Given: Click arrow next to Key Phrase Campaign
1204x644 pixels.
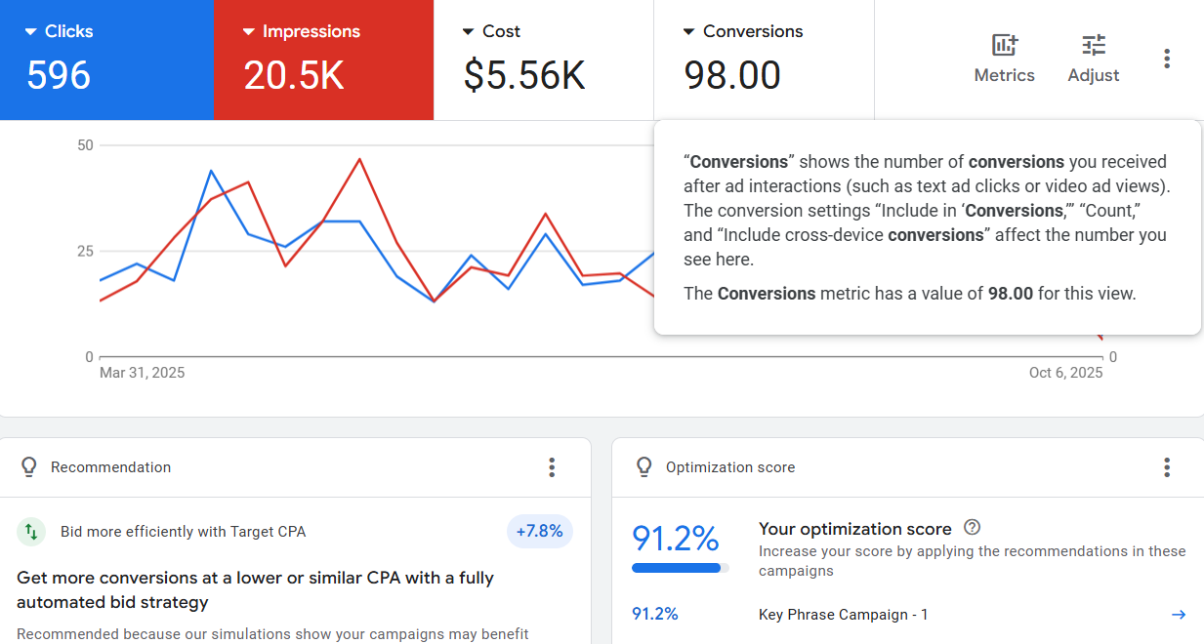Looking at the screenshot, I should point(1178,615).
